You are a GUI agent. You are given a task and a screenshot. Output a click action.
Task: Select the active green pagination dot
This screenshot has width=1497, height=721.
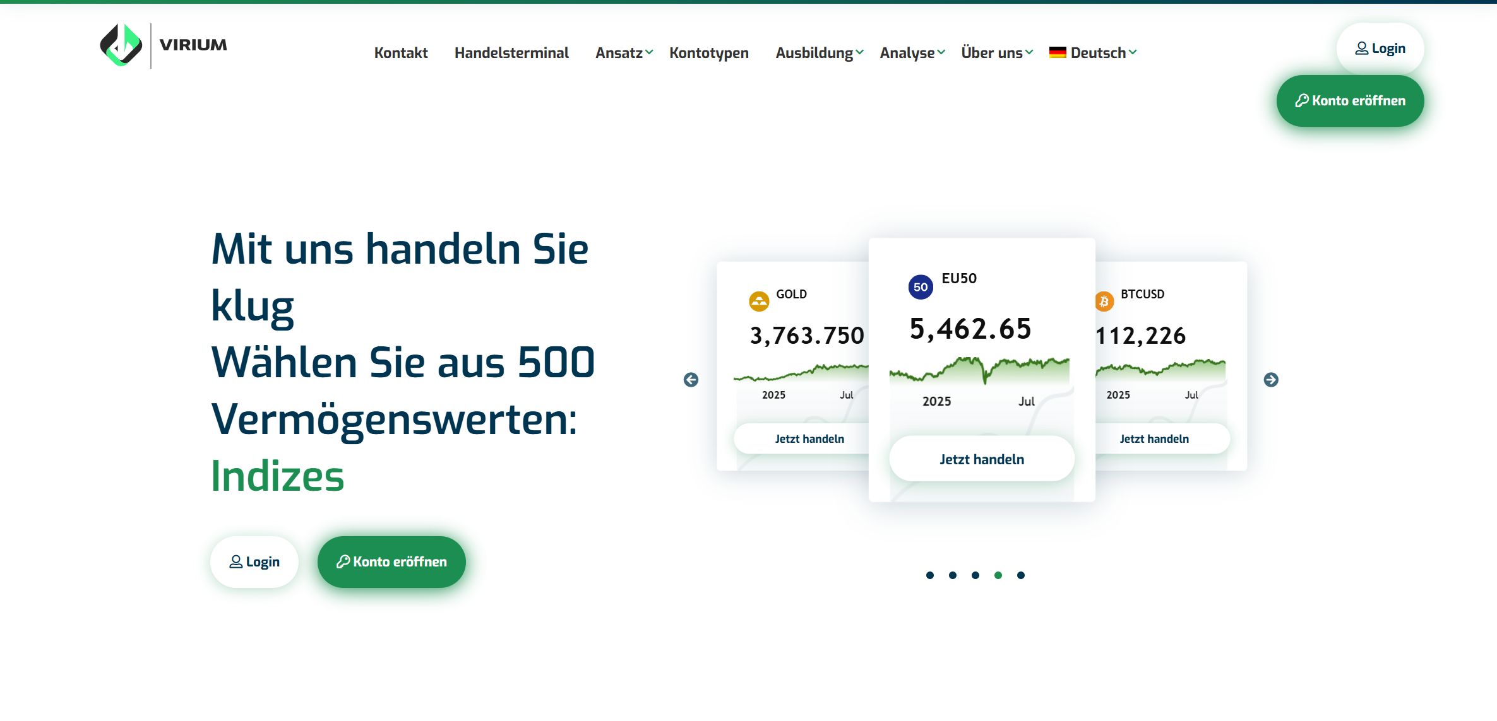(x=998, y=575)
